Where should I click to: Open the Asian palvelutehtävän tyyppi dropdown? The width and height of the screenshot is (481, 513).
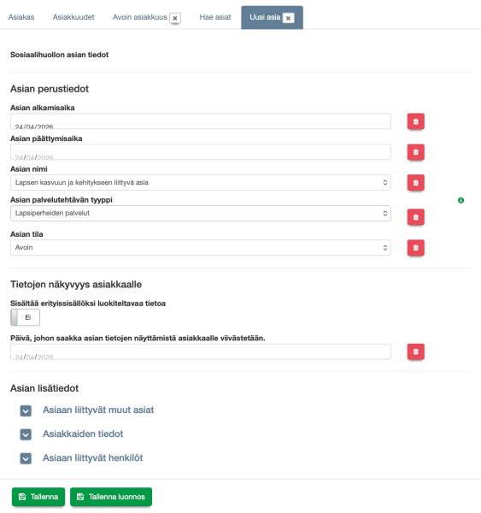[201, 213]
